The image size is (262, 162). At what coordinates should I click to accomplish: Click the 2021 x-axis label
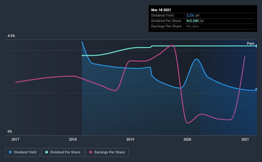tap(245, 139)
